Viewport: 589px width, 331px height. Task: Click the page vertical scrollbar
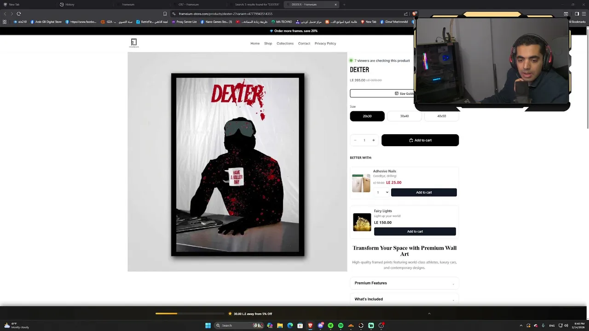click(x=587, y=78)
